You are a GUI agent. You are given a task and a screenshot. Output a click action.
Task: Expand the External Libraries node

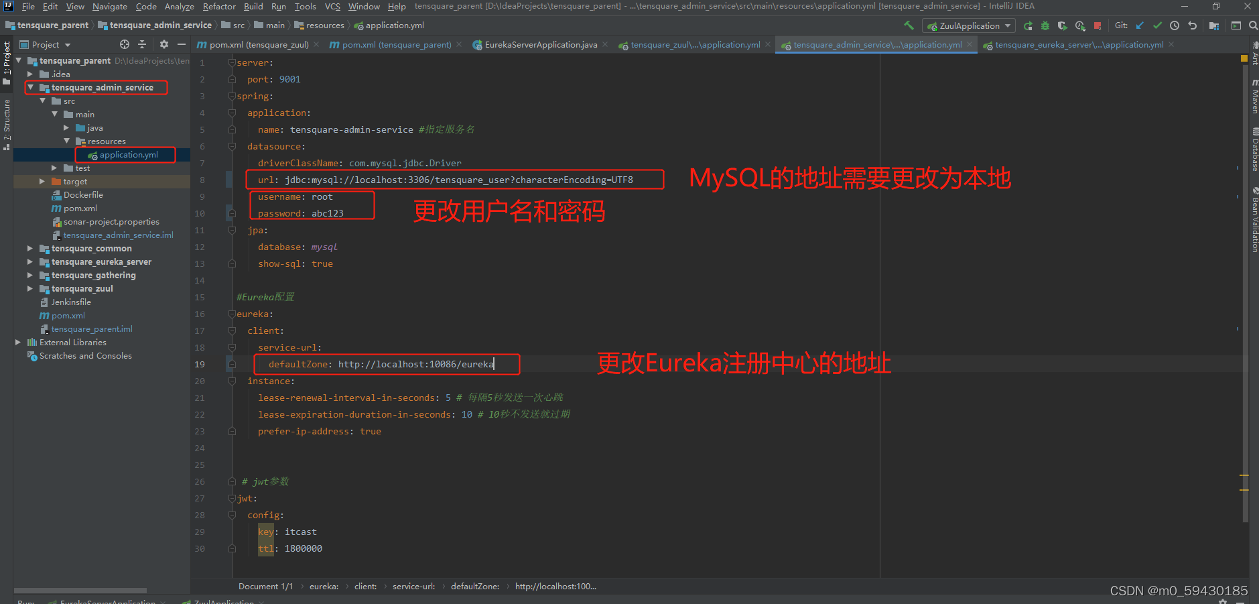18,343
